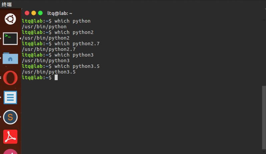
Task: Launch Sublime Text from the dock
Action: coord(10,117)
